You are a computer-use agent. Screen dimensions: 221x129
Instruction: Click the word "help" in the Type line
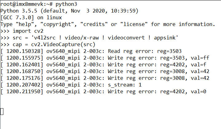(x=26, y=24)
